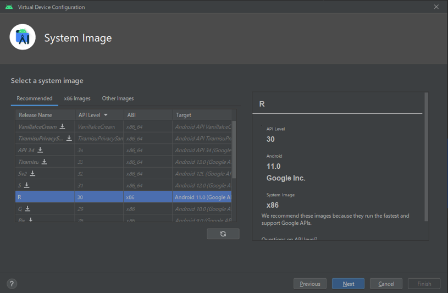Image resolution: width=448 pixels, height=293 pixels.
Task: Click the 'Select a system image' heading
Action: (x=47, y=81)
